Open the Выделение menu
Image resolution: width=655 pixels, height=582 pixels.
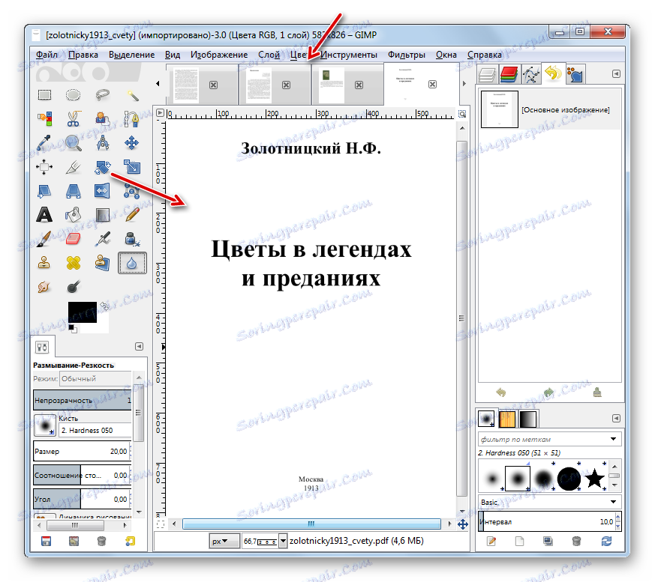pyautogui.click(x=131, y=55)
